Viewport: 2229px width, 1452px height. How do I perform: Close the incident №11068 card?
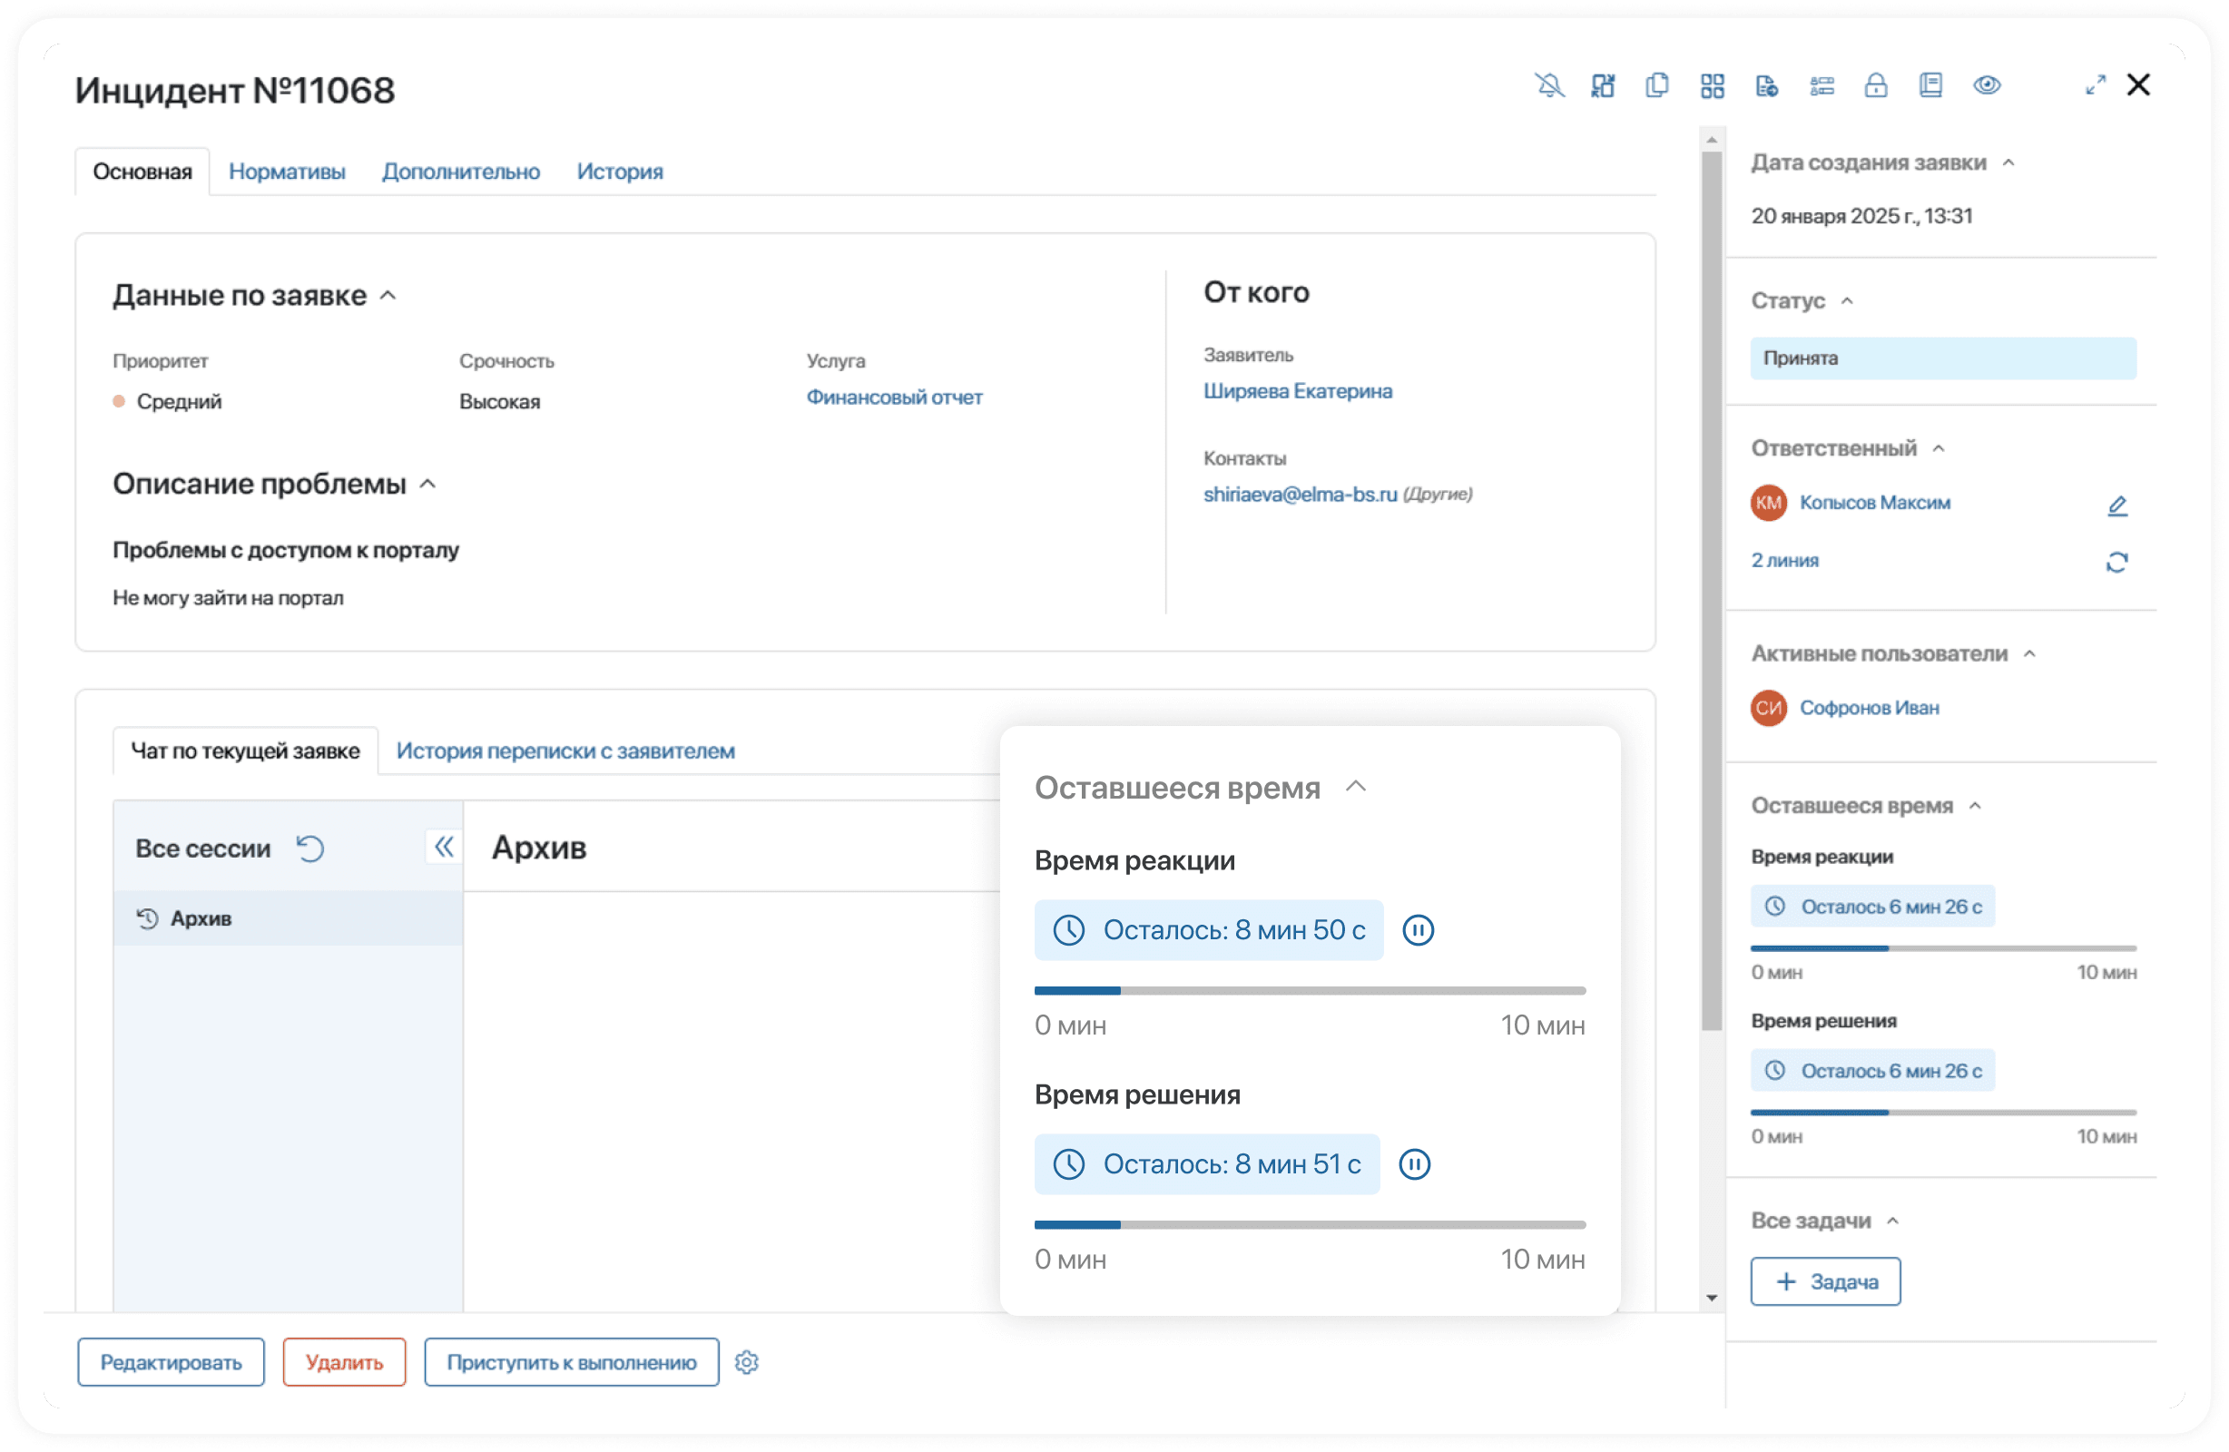point(2138,84)
